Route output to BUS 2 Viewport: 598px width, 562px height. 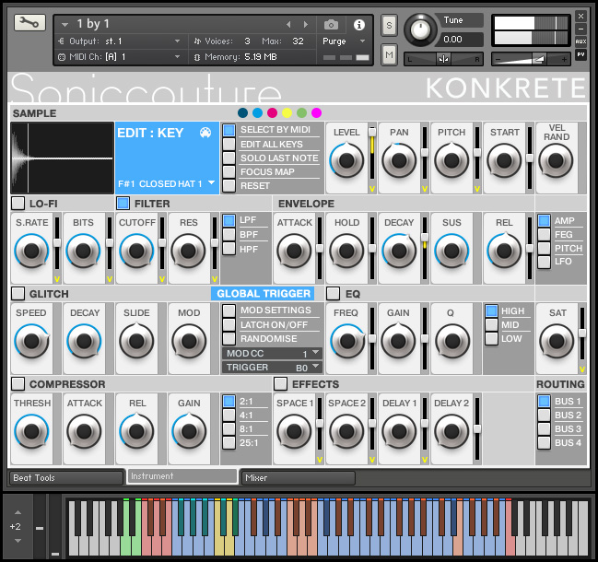pyautogui.click(x=544, y=415)
